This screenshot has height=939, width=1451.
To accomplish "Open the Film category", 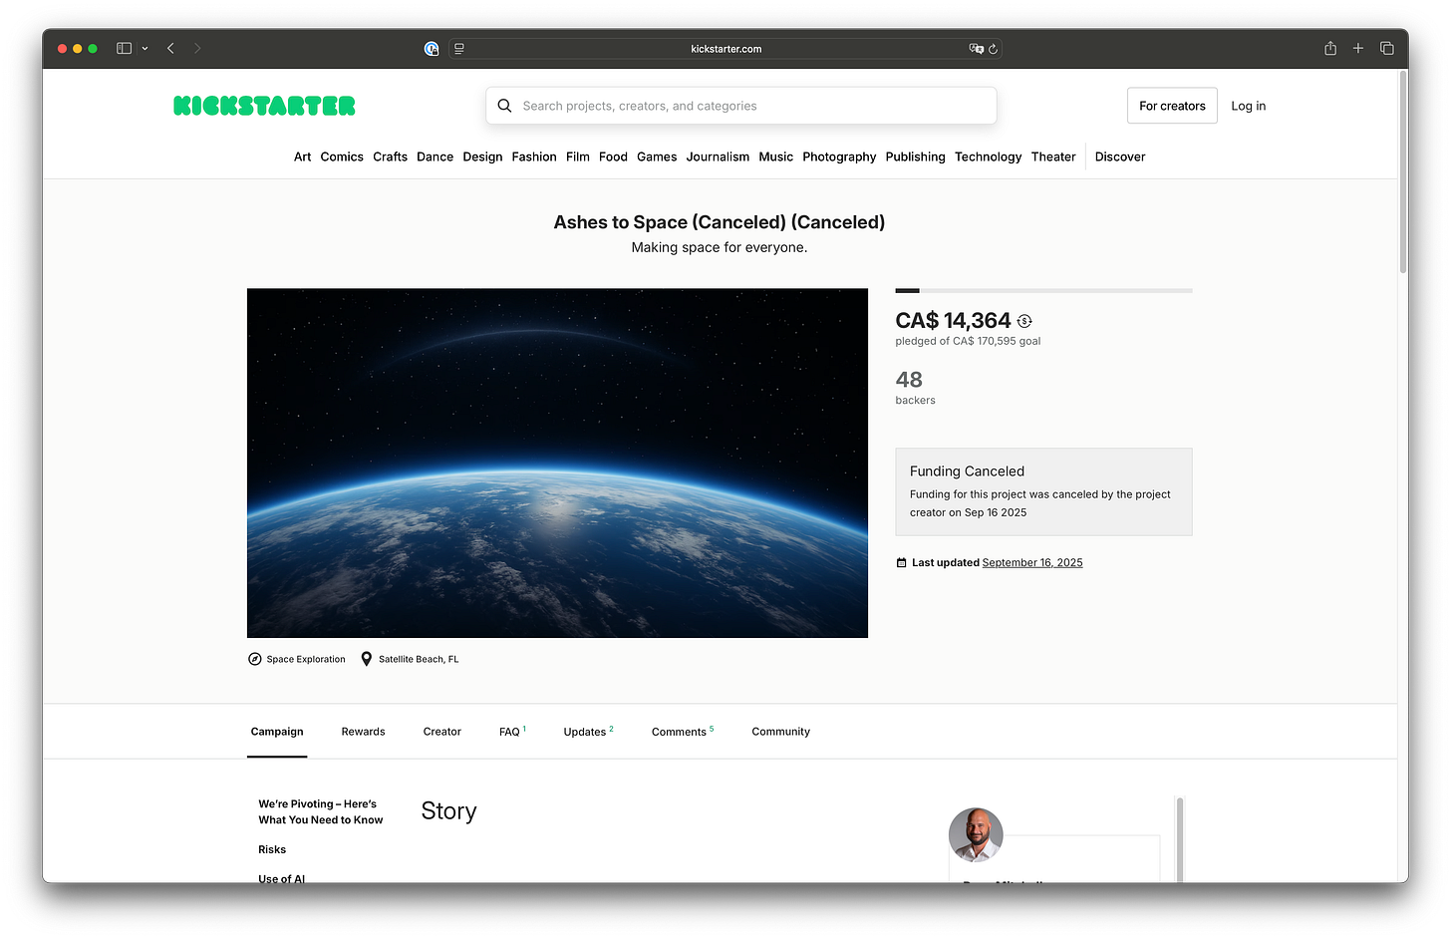I will [578, 156].
